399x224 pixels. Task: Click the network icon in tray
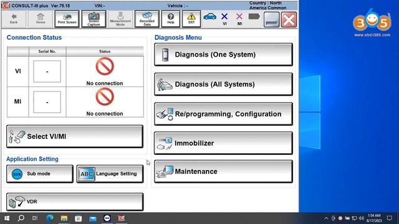[x=354, y=218]
